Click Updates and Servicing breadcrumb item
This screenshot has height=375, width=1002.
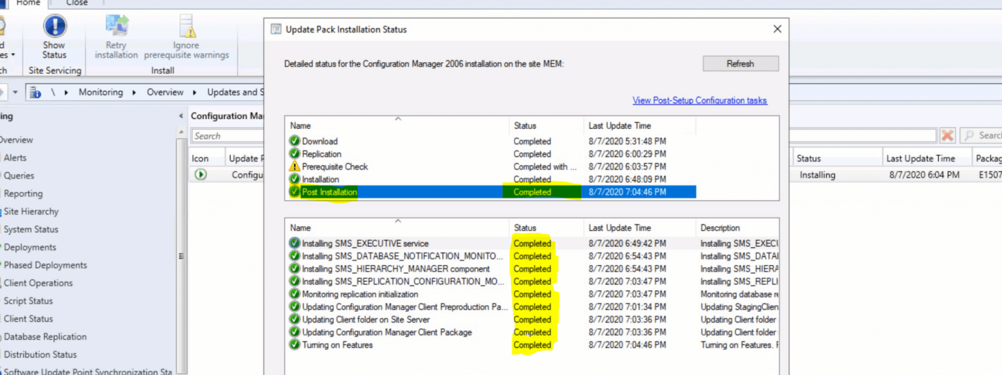[x=235, y=92]
